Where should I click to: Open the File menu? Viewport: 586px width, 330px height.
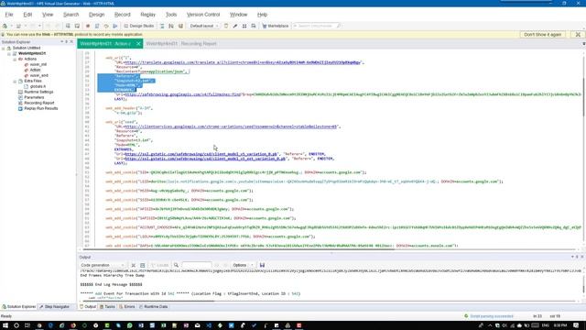tap(9, 15)
